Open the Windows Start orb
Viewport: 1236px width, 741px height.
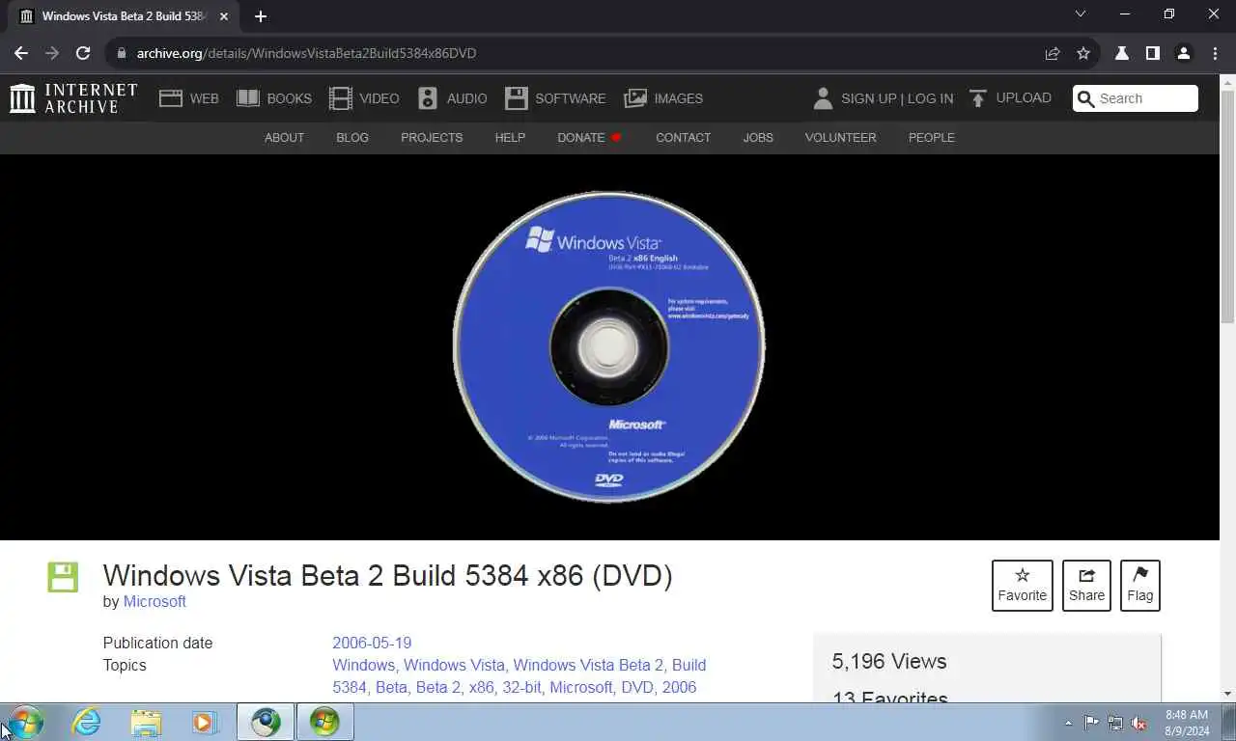(25, 722)
